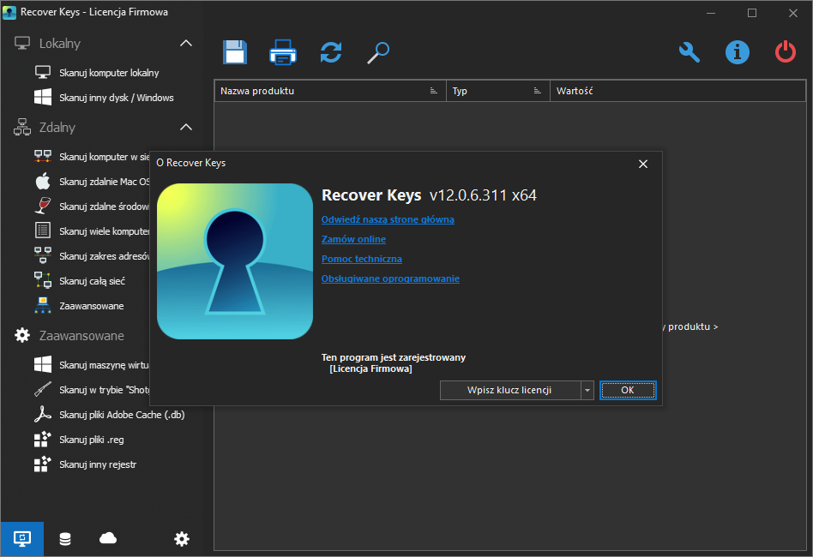Click the Wpisz klucz licencji button

coord(510,390)
